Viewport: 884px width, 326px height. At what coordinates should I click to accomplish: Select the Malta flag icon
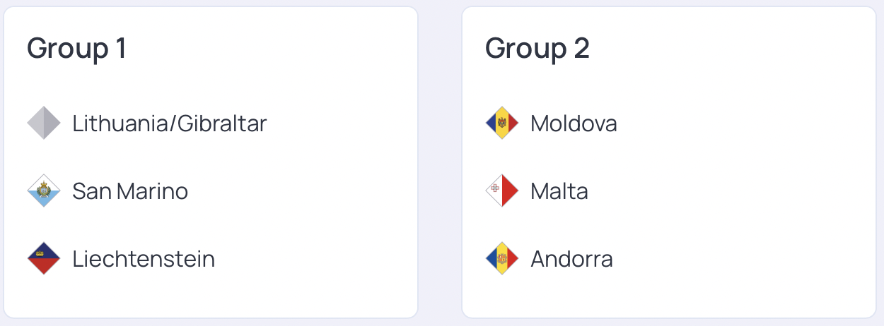coord(502,191)
